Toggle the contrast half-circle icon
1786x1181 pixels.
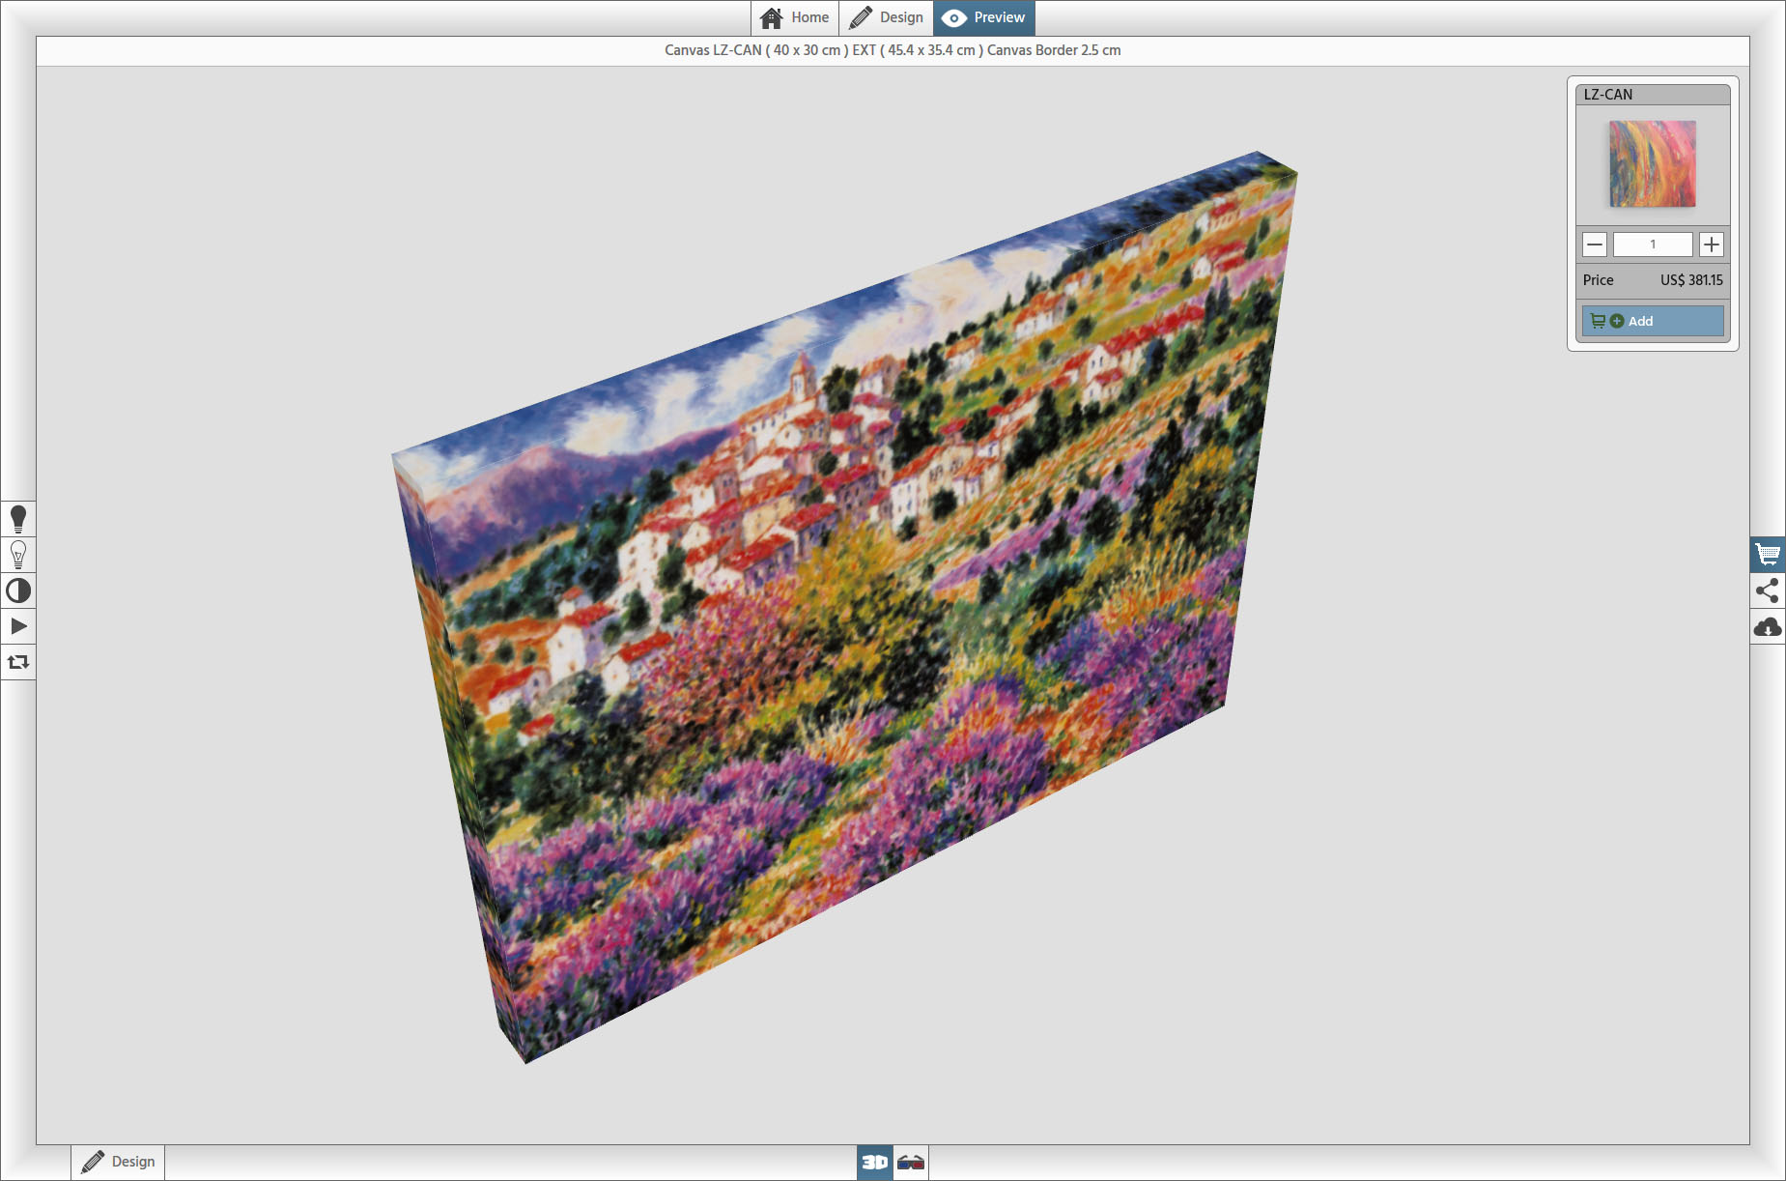pyautogui.click(x=18, y=590)
